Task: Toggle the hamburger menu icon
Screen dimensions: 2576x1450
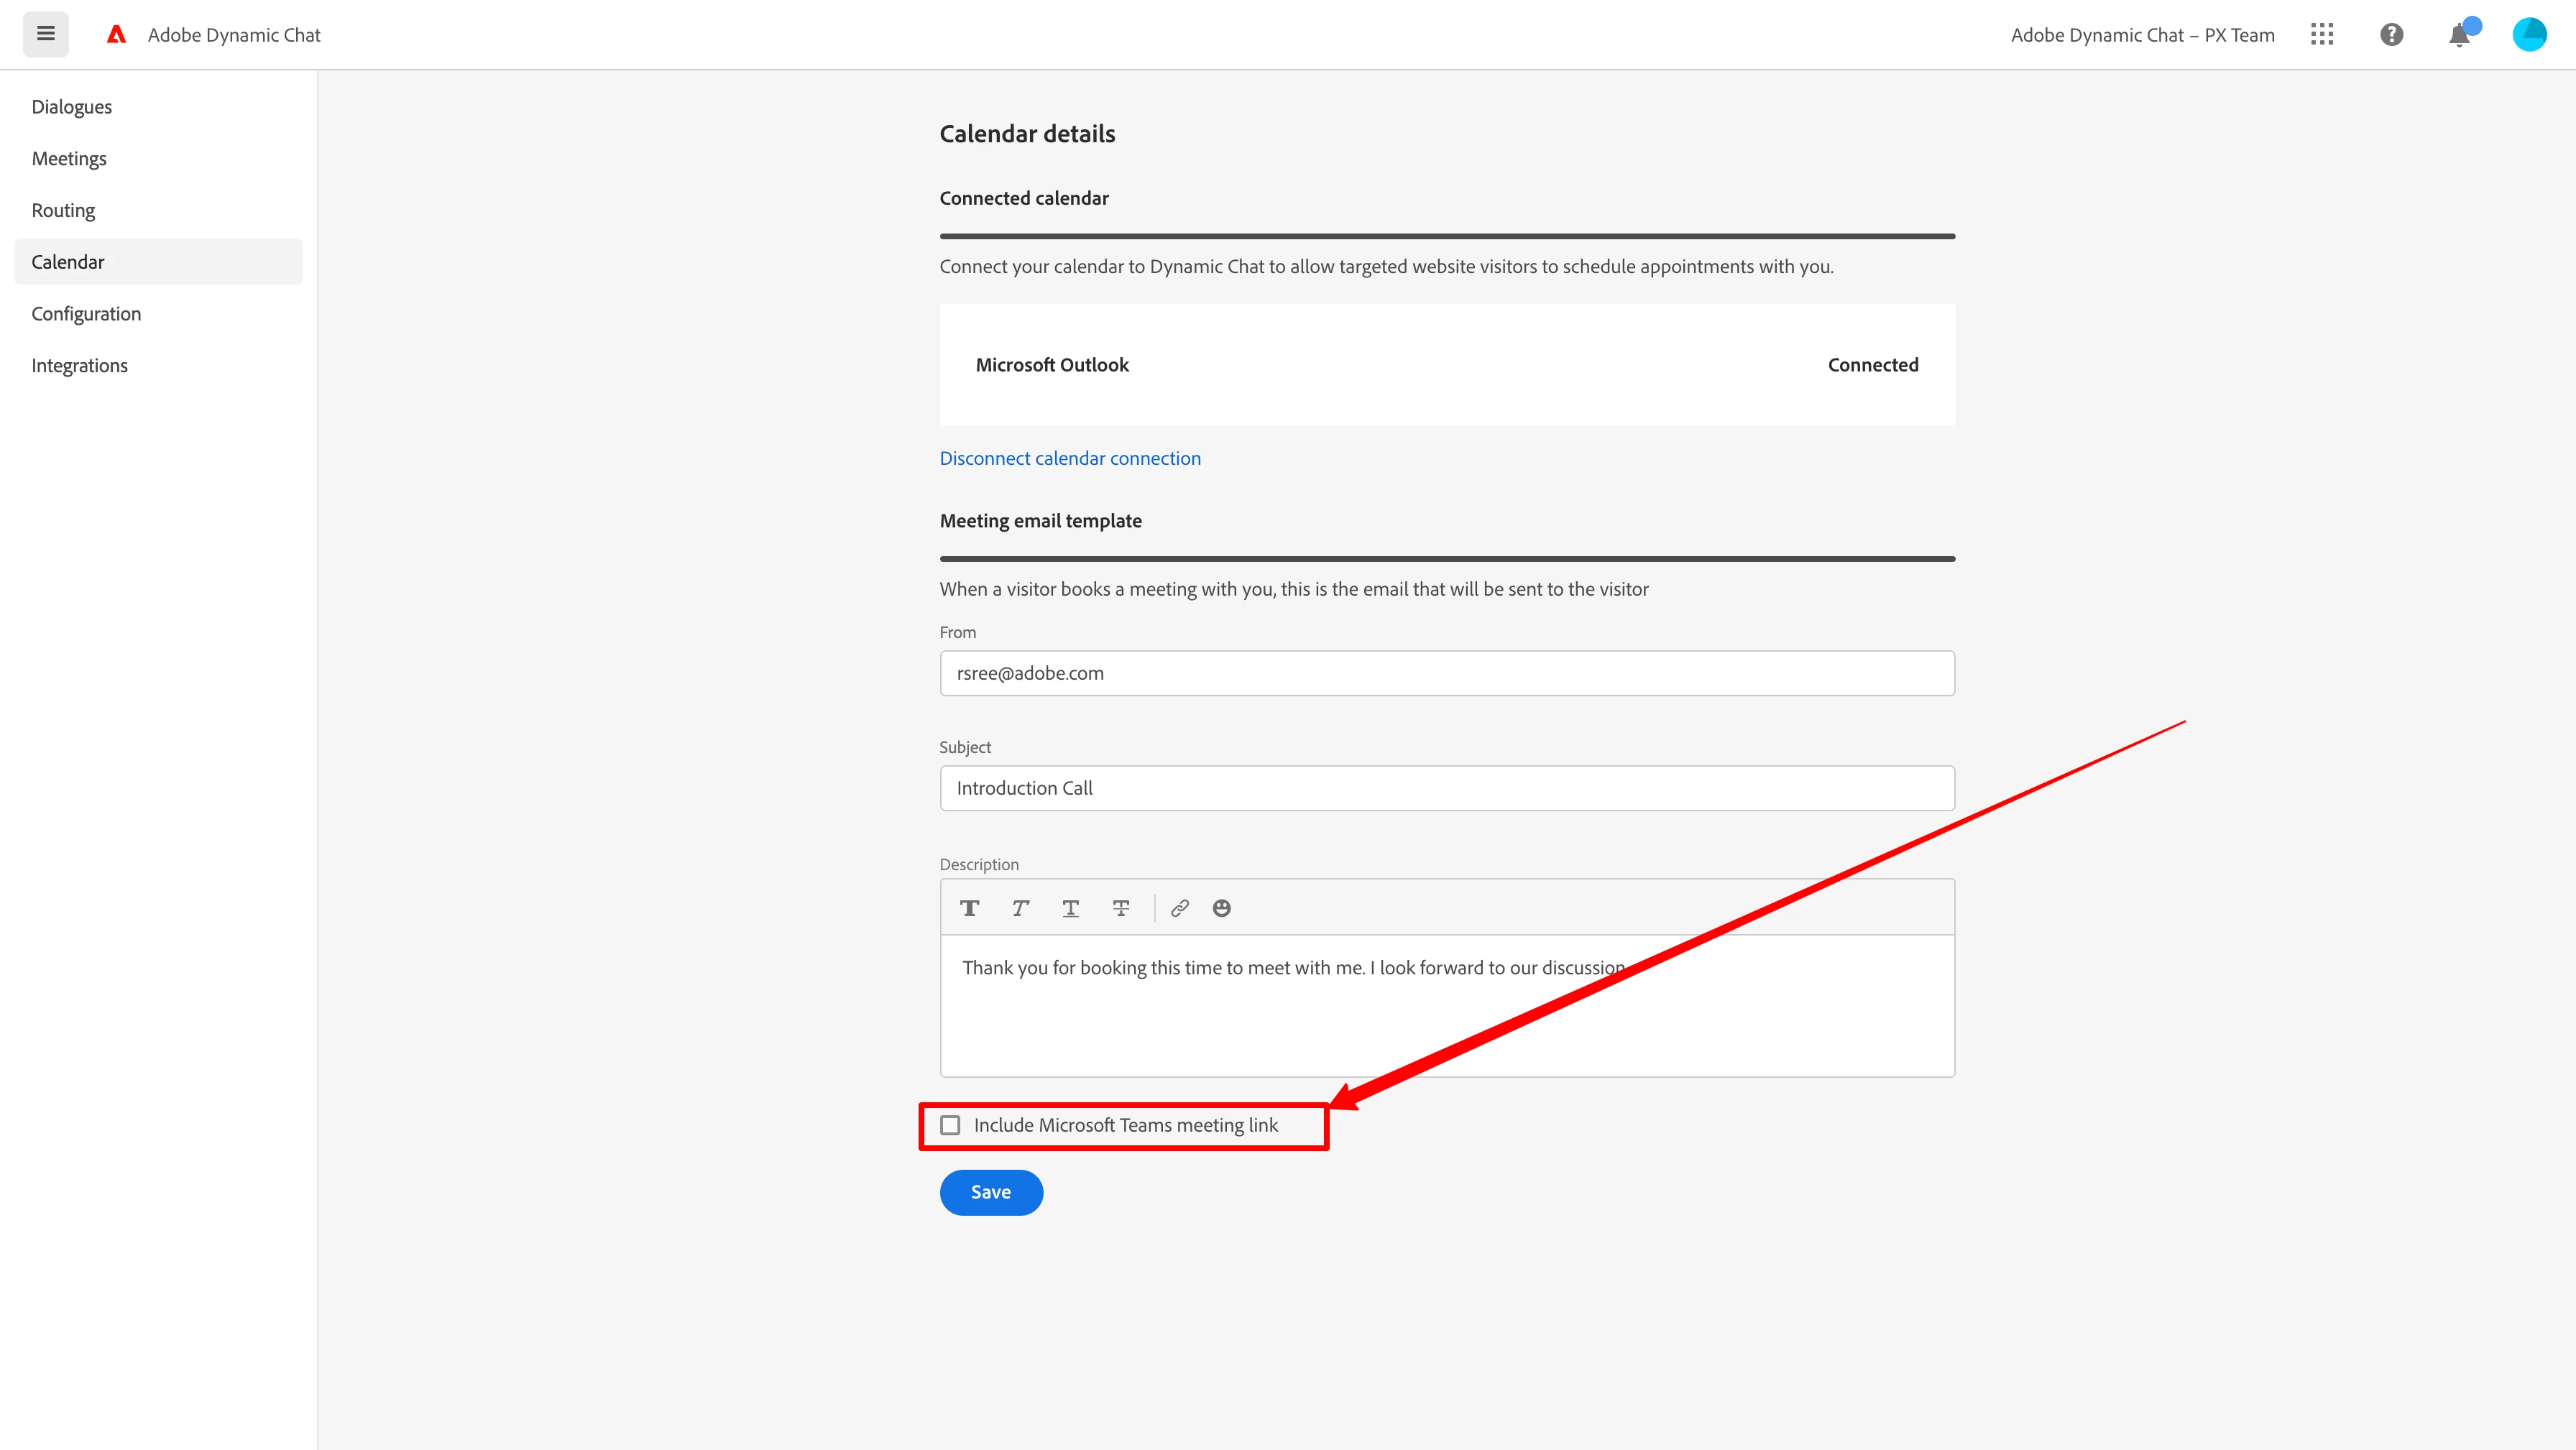Action: [x=46, y=34]
